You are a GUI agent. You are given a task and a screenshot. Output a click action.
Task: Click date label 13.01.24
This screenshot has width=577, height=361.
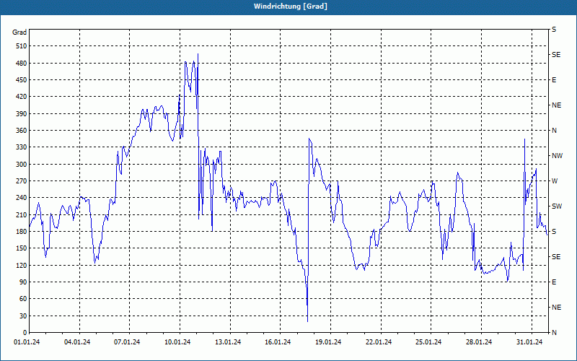click(x=228, y=342)
